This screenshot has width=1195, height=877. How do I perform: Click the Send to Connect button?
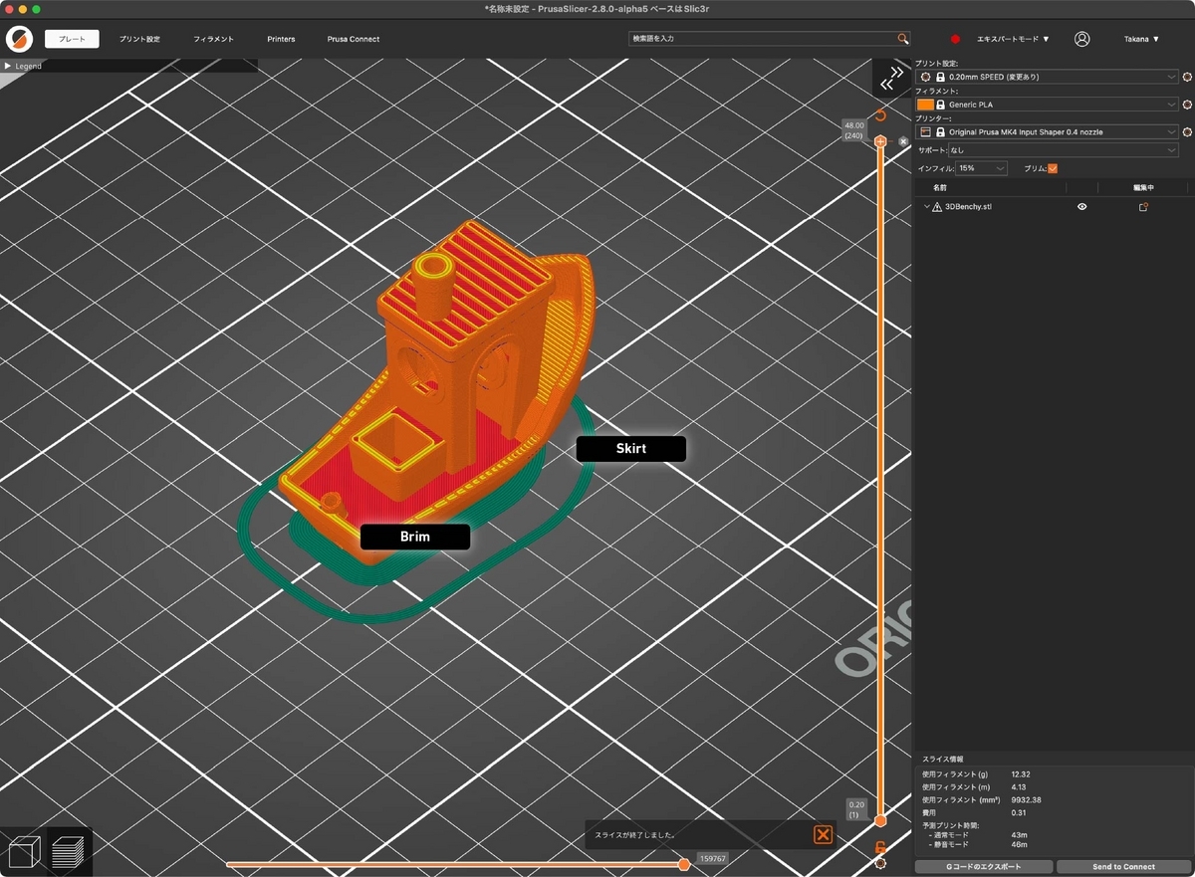(1124, 866)
